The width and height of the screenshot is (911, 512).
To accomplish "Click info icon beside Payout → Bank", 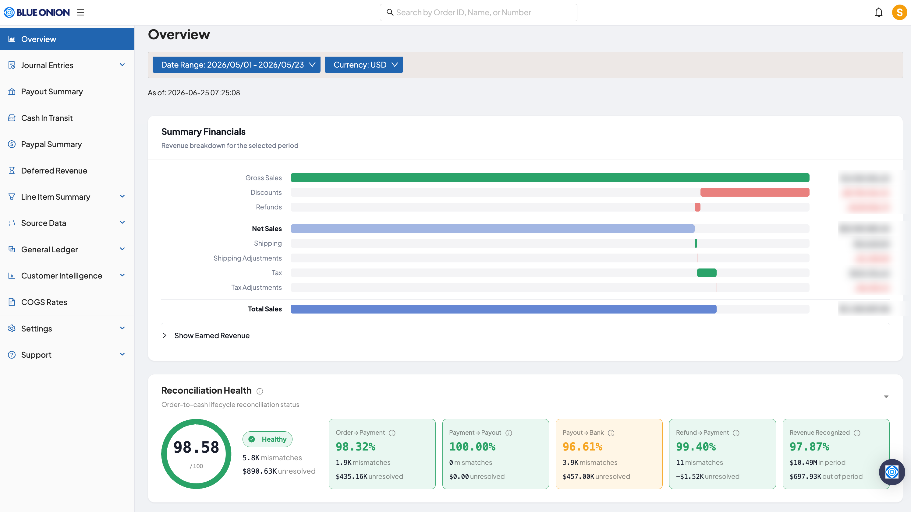I will 611,433.
